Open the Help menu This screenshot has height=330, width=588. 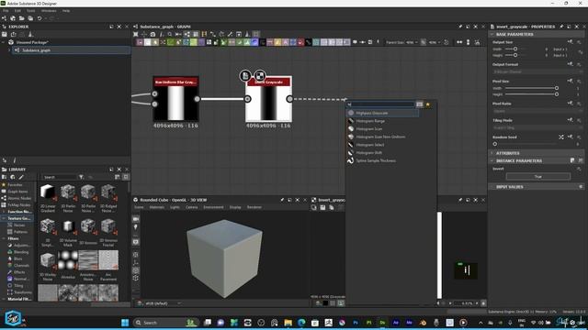pos(66,11)
